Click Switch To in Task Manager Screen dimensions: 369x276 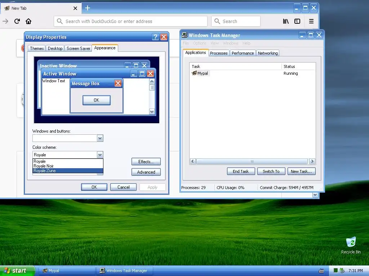pyautogui.click(x=271, y=171)
